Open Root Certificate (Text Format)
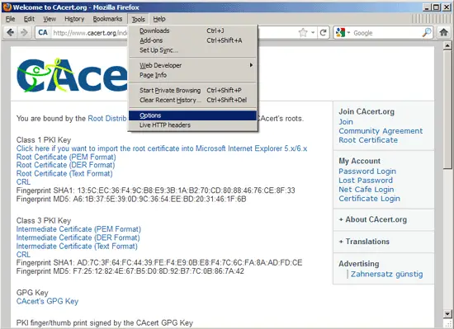The height and width of the screenshot is (329, 454). click(x=64, y=173)
